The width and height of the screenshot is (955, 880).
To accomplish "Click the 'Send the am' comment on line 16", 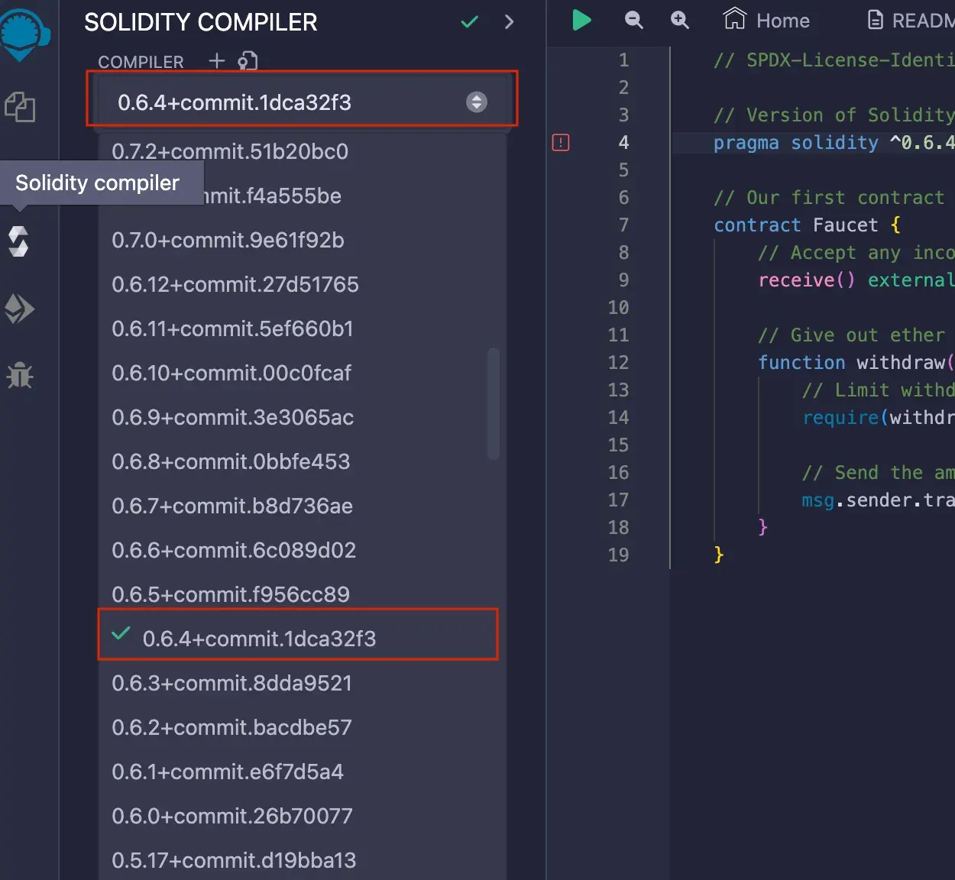I will 879,472.
